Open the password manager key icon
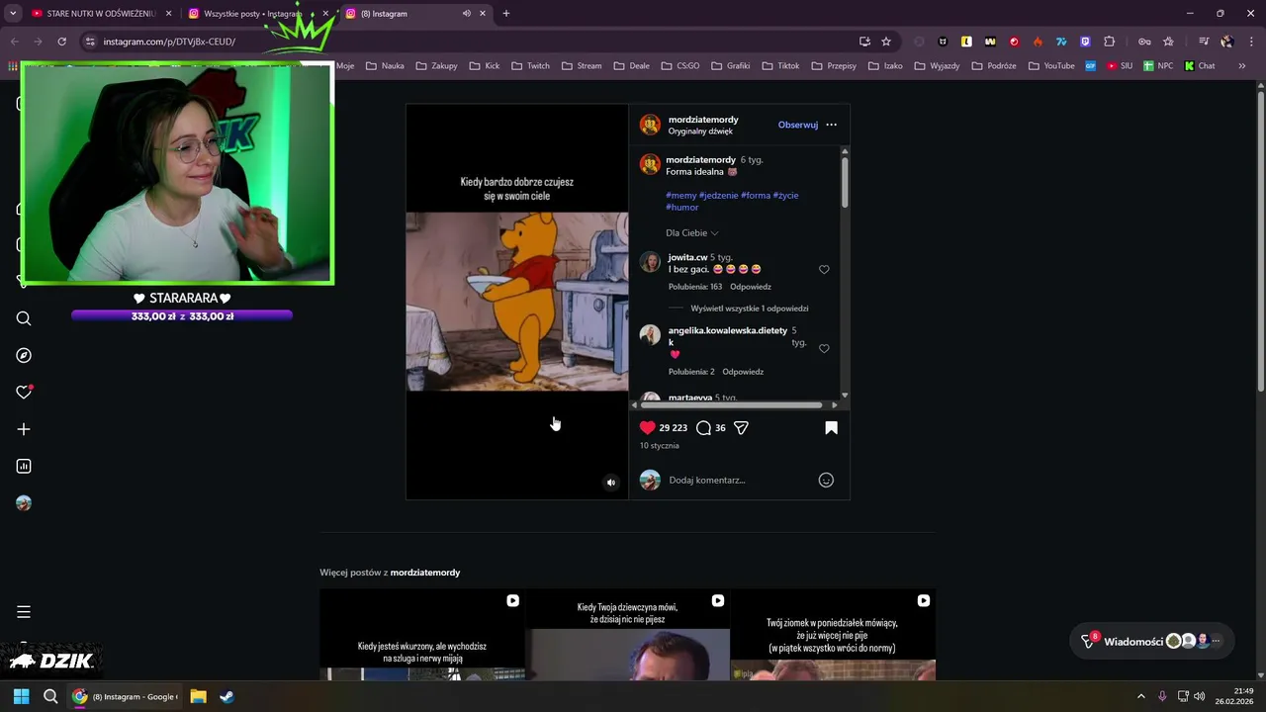 point(1144,42)
